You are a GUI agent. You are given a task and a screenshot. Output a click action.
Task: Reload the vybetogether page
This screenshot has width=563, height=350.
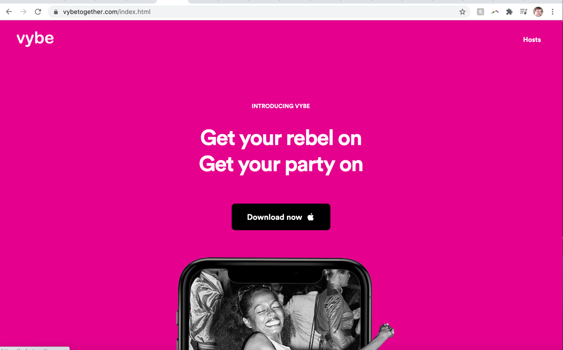(x=38, y=12)
